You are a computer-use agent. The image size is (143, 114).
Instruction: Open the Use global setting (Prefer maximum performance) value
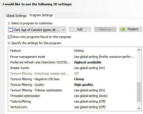click(104, 57)
